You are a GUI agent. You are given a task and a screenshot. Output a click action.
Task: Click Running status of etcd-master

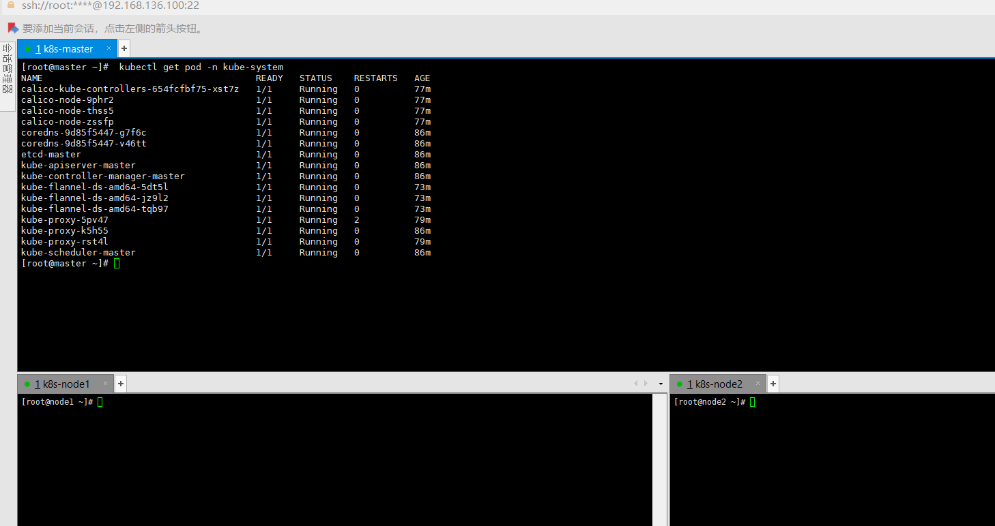(319, 154)
